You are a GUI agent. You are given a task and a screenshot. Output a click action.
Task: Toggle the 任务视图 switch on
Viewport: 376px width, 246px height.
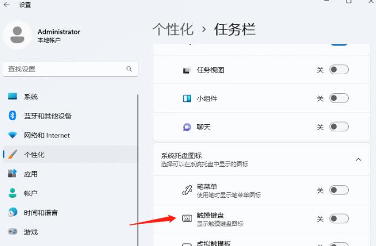pos(339,70)
